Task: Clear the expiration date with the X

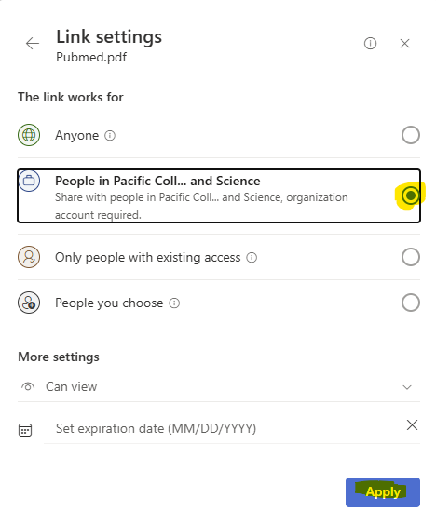Action: [x=412, y=424]
